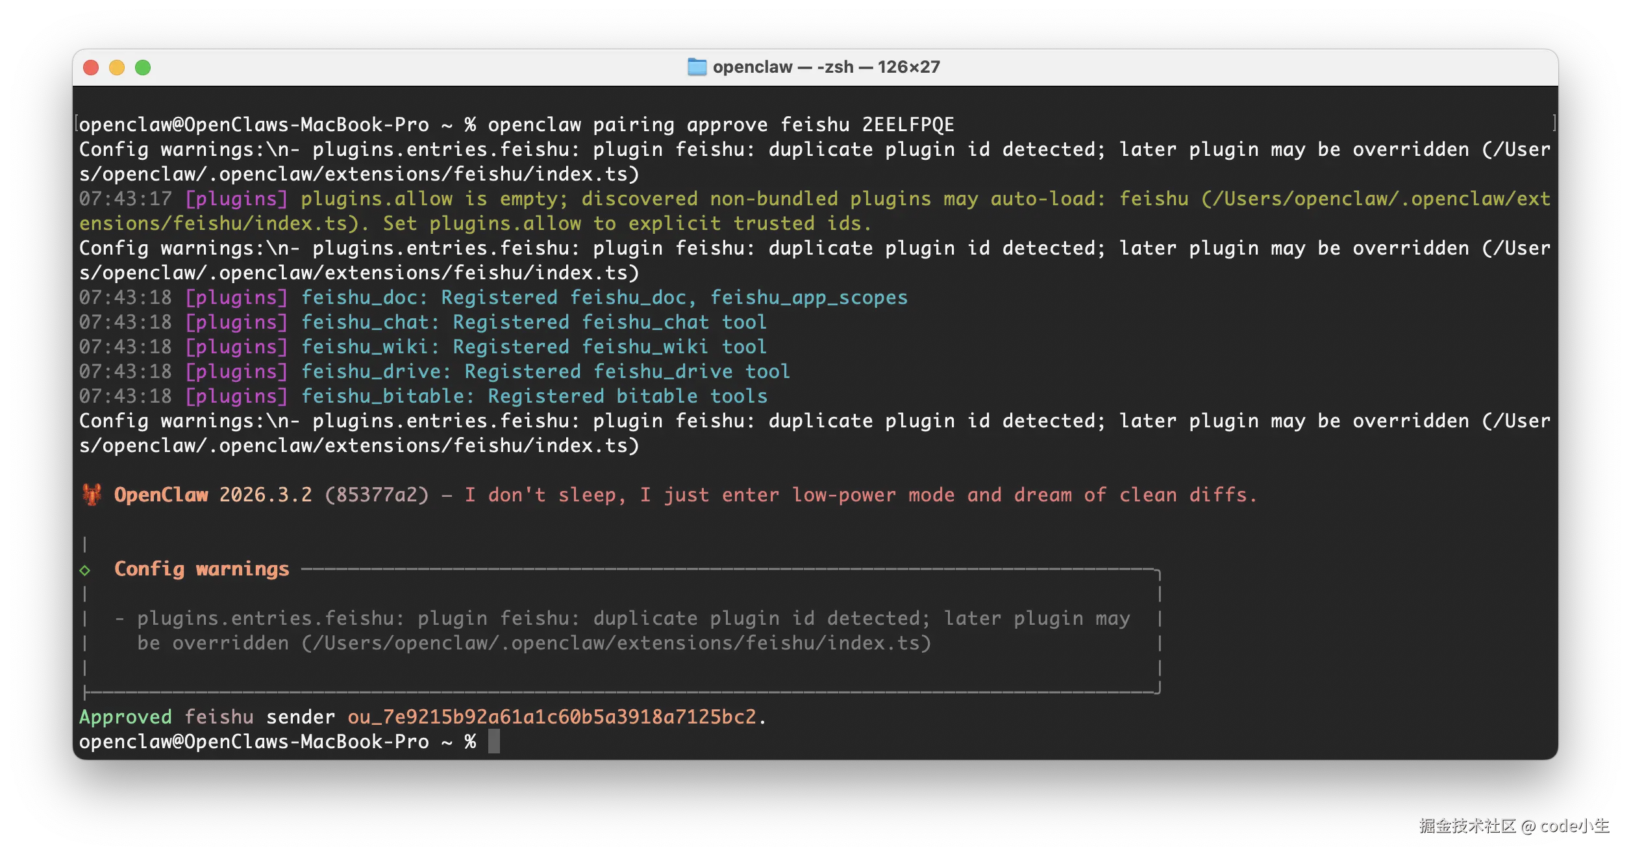Click the feishu_chat tool registration line
1631x856 pixels.
[x=534, y=322]
